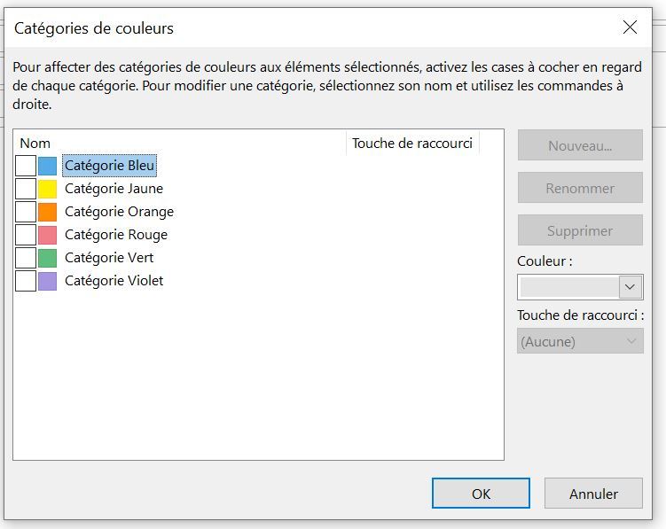Click the yellow color swatch
The width and height of the screenshot is (666, 529).
[48, 189]
